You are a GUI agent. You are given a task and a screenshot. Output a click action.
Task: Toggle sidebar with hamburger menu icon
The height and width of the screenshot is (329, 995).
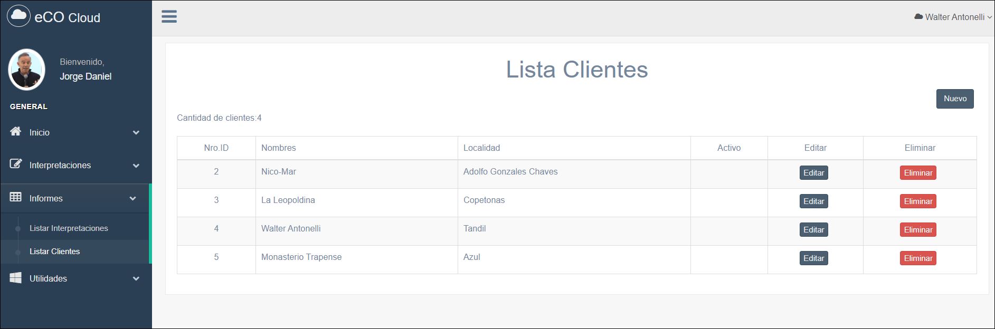(169, 16)
